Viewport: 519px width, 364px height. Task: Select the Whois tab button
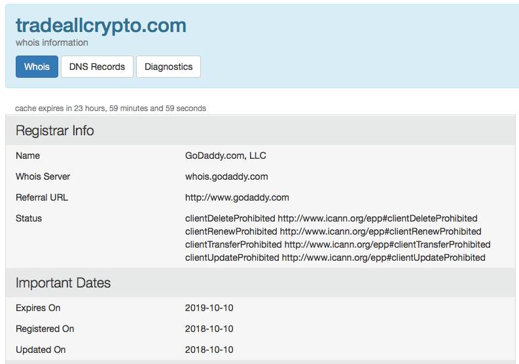coord(37,67)
